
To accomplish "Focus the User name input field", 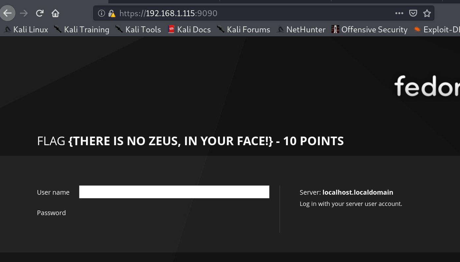I will 174,192.
